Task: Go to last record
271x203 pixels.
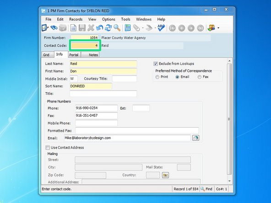Action: (x=200, y=28)
